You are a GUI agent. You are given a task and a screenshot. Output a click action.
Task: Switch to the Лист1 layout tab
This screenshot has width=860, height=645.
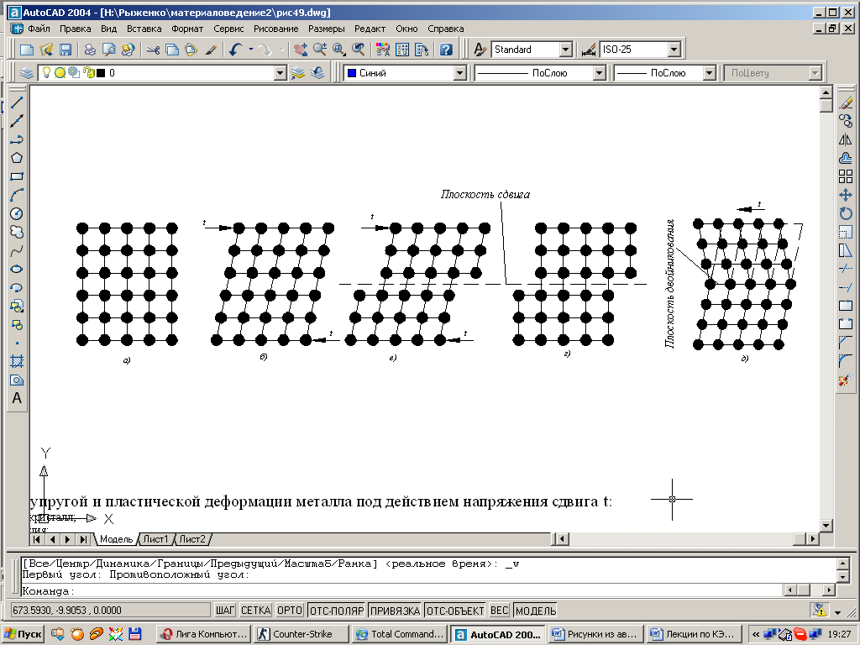pyautogui.click(x=155, y=539)
